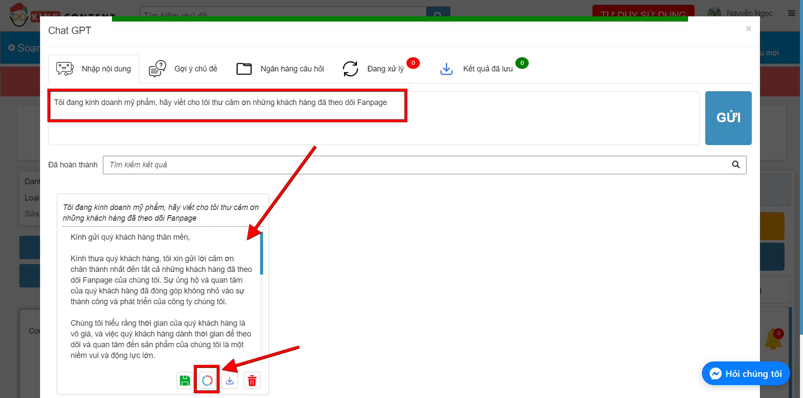View the Đang xử lý tab
Screen dimensions: 803x398
tap(381, 69)
